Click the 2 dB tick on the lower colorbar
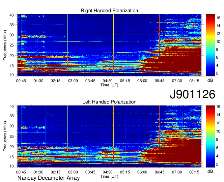 217,164
